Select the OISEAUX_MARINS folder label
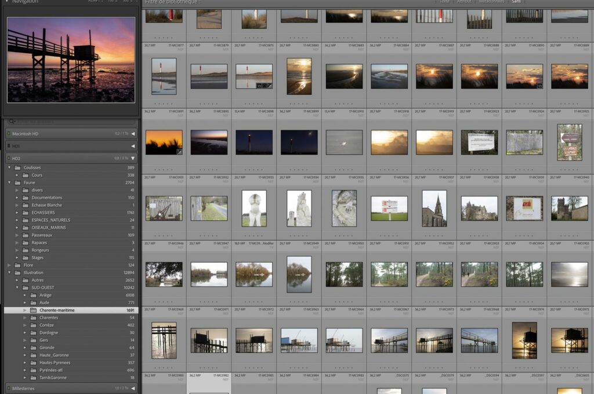Screen dimensions: 594x394 click(49, 228)
